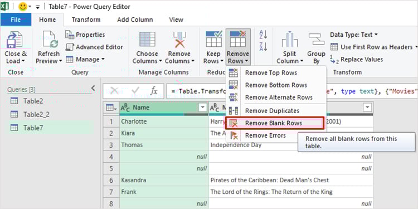The width and height of the screenshot is (418, 209).
Task: Open the File tab
Action: point(16,20)
